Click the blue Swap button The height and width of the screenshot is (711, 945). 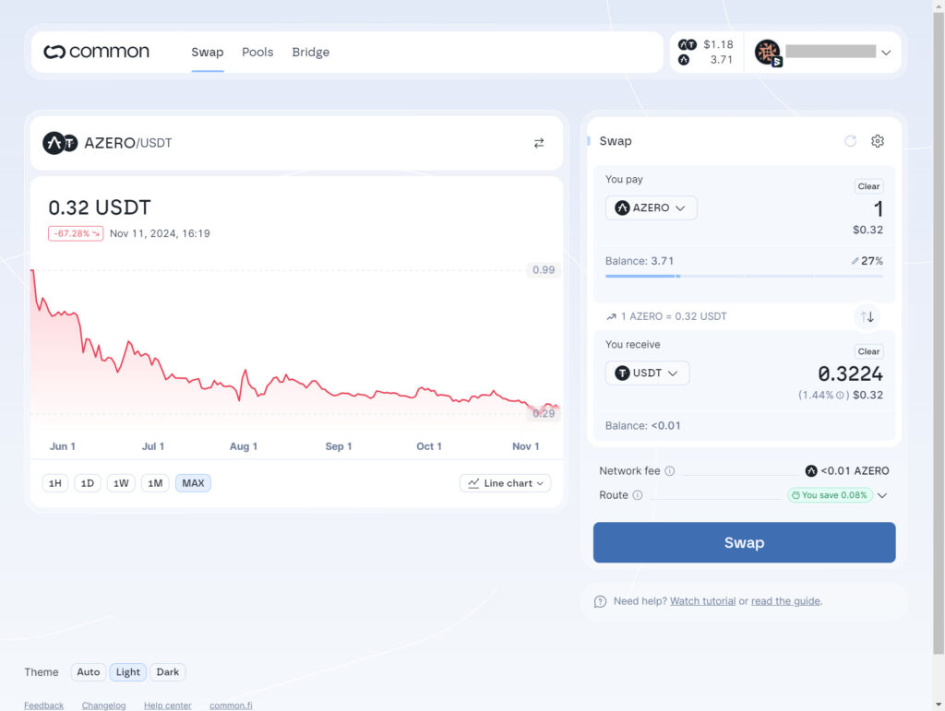(745, 542)
